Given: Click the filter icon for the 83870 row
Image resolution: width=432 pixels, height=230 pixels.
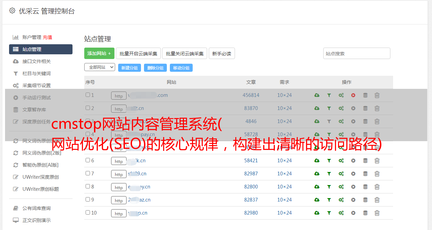Looking at the screenshot, I should (x=329, y=108).
